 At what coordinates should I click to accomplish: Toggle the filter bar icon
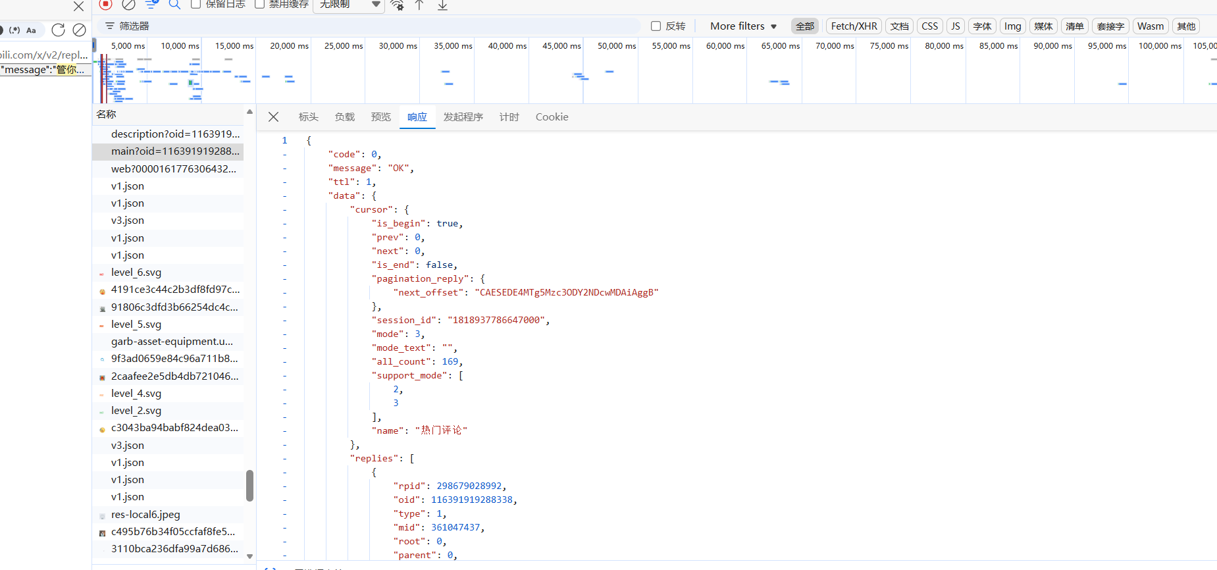152,4
